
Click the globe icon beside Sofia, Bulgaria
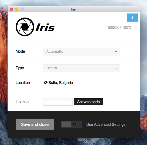[x=46, y=83]
